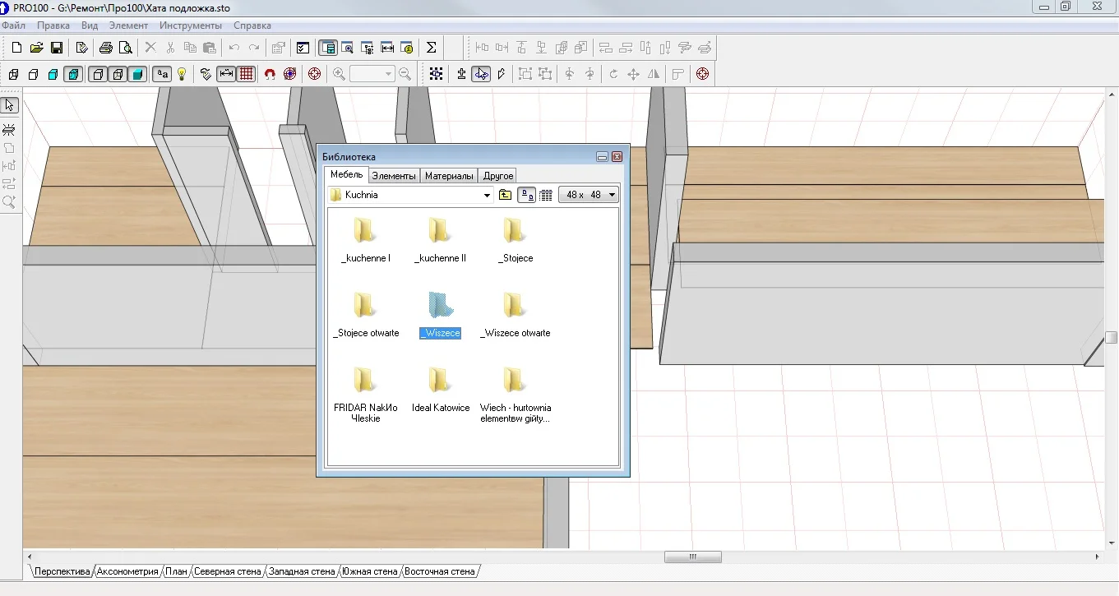1119x596 pixels.
Task: Click the Save file icon
Action: [x=57, y=48]
